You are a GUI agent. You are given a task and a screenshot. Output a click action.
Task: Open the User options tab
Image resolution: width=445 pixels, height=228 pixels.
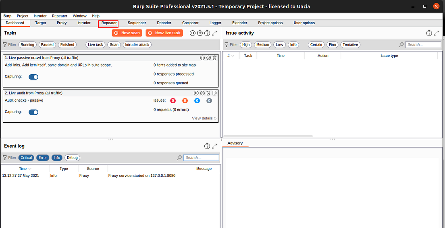tap(304, 23)
